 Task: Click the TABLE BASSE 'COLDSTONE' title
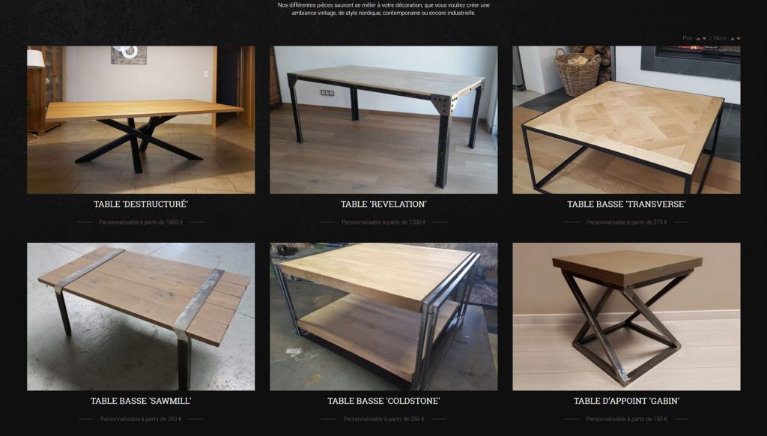point(383,401)
